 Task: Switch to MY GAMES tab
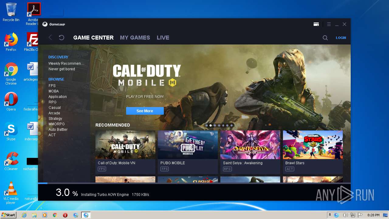135,38
